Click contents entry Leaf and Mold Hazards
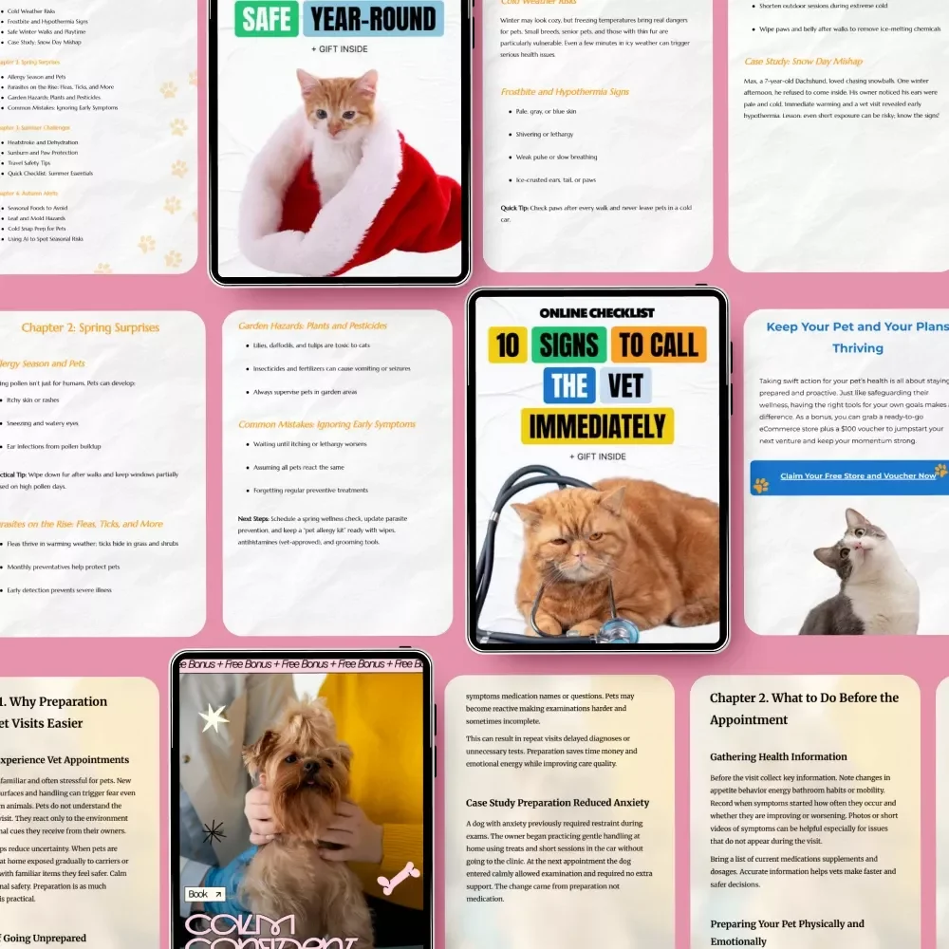 tap(36, 218)
